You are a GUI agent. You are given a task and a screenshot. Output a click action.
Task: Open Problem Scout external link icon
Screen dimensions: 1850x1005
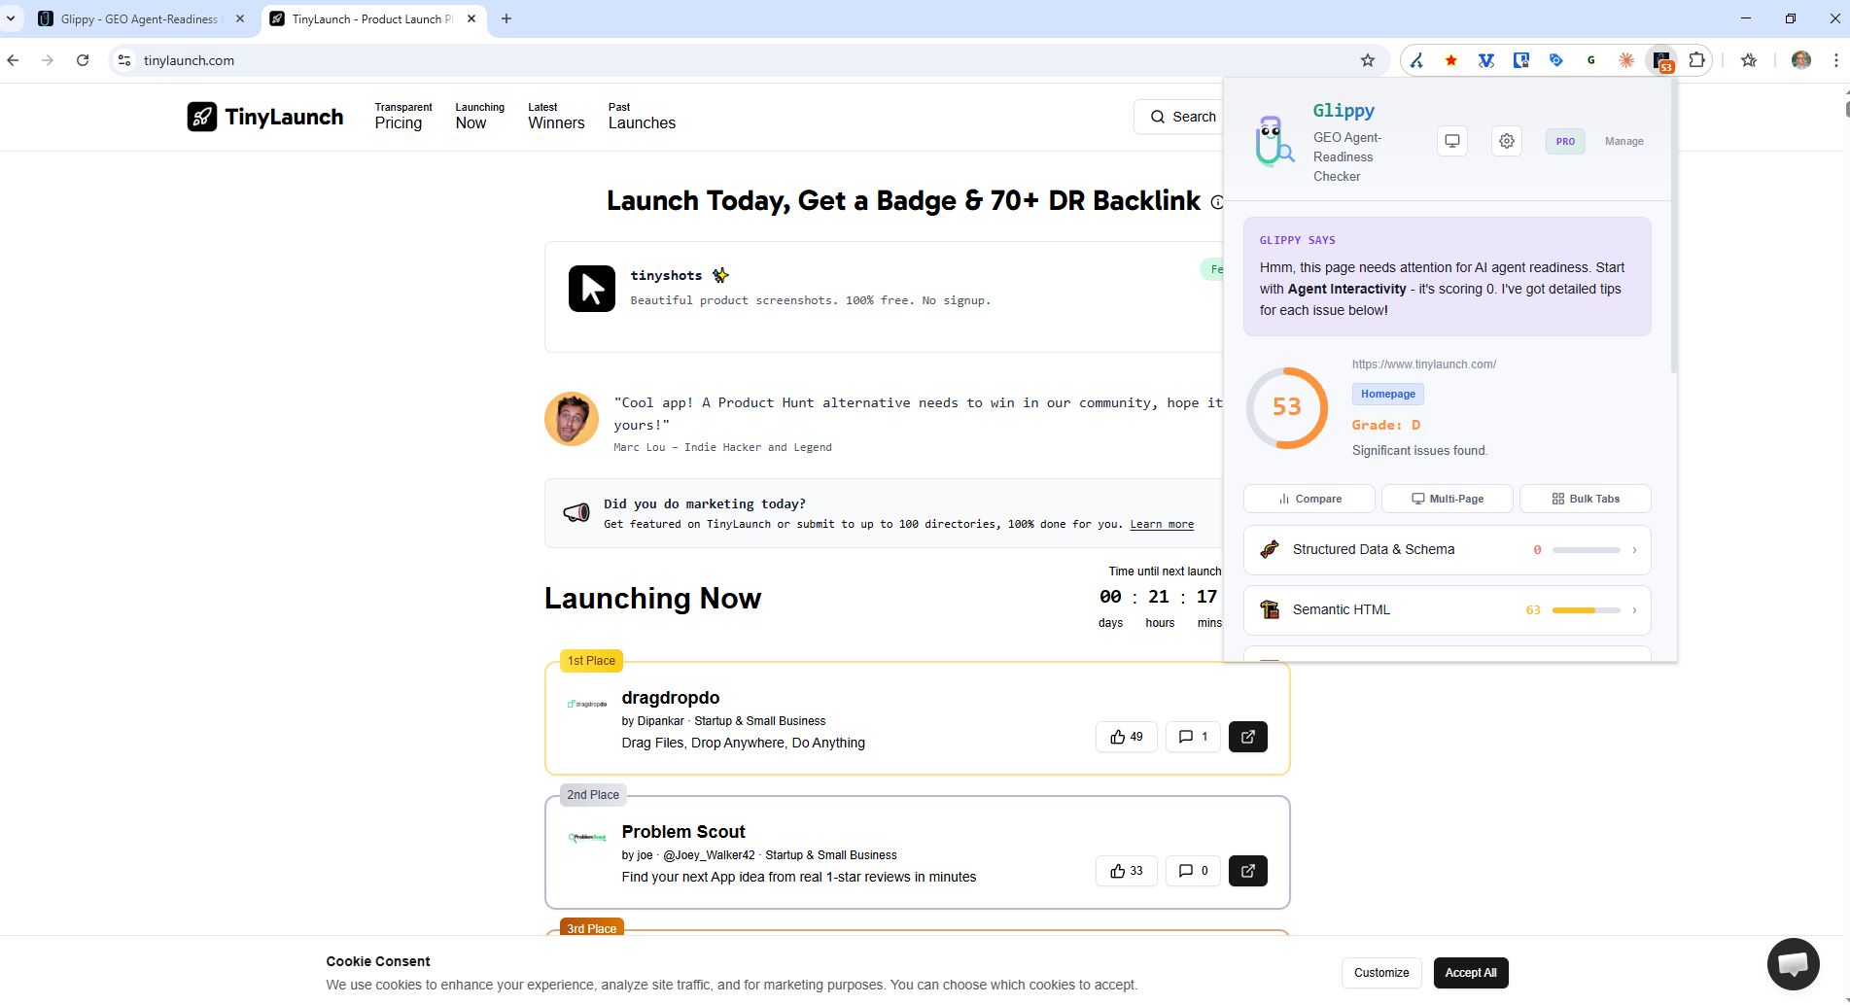pos(1247,871)
